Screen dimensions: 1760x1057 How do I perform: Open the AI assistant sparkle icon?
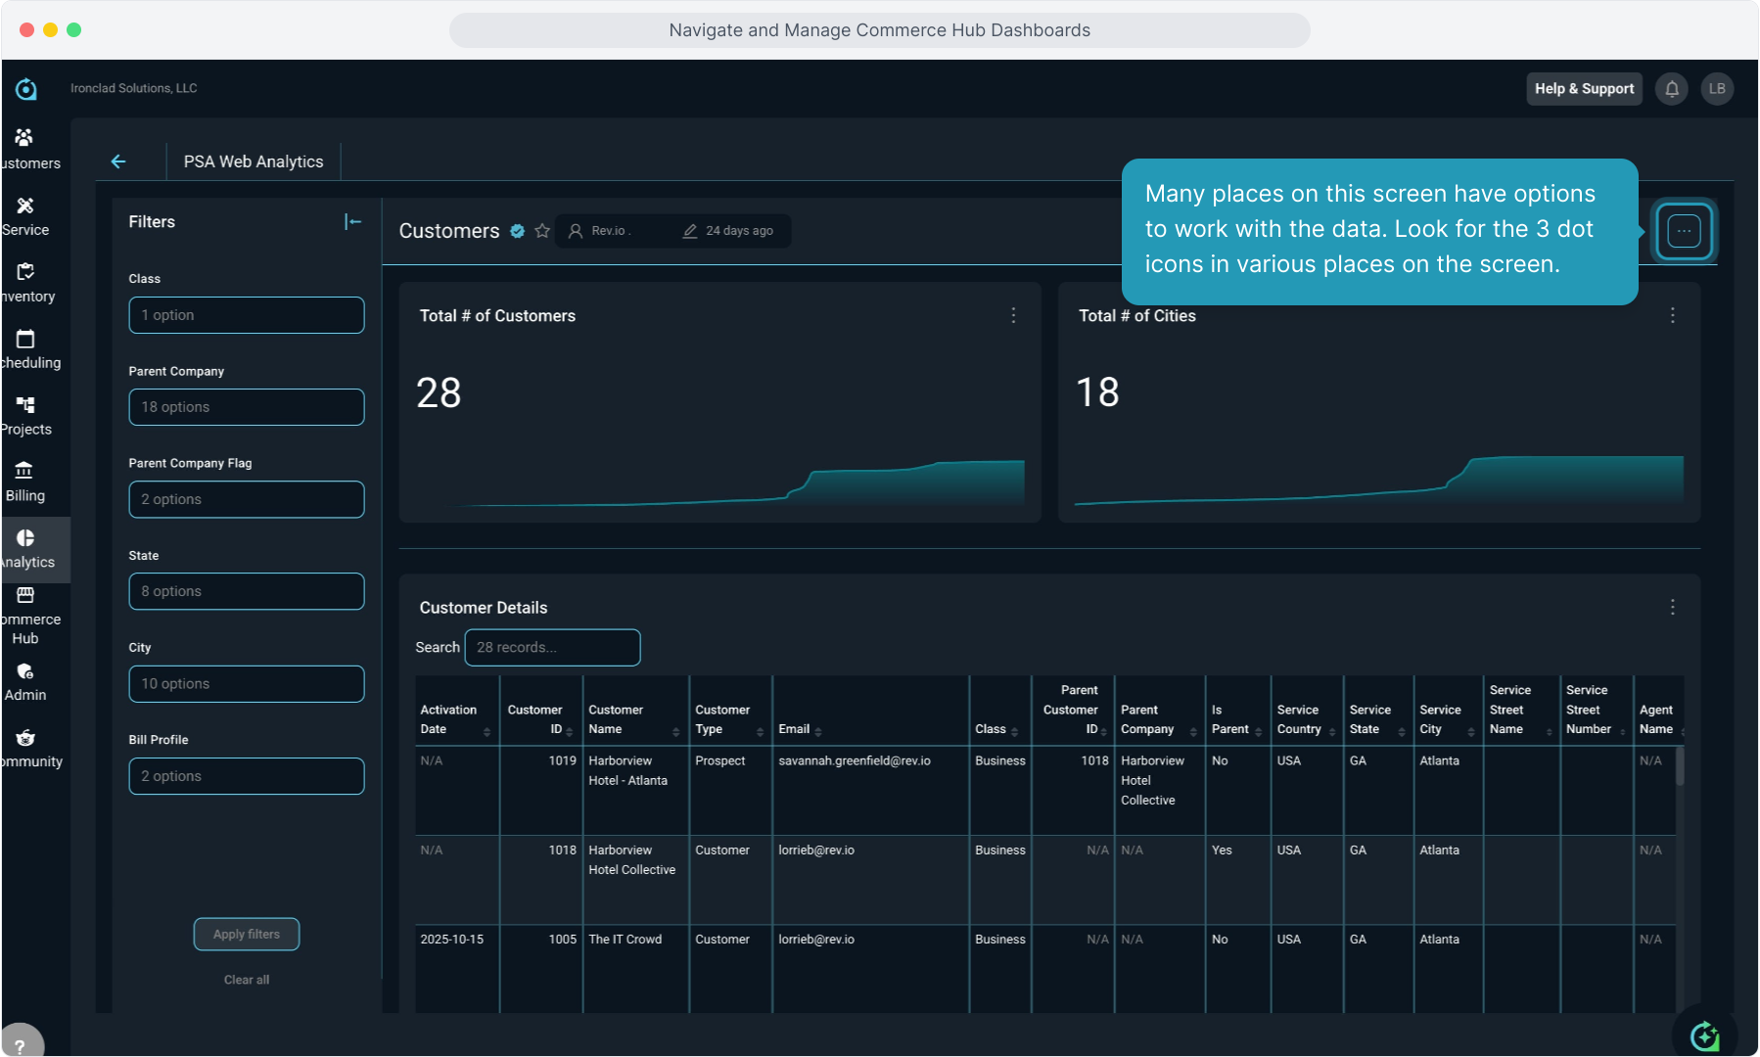(x=1704, y=1035)
